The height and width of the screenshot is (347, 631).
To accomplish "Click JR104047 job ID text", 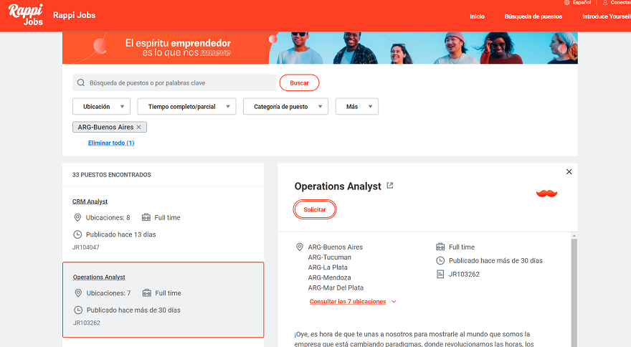I will (86, 247).
